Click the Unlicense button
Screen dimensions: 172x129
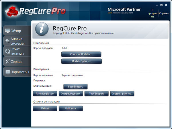pyautogui.click(x=71, y=108)
